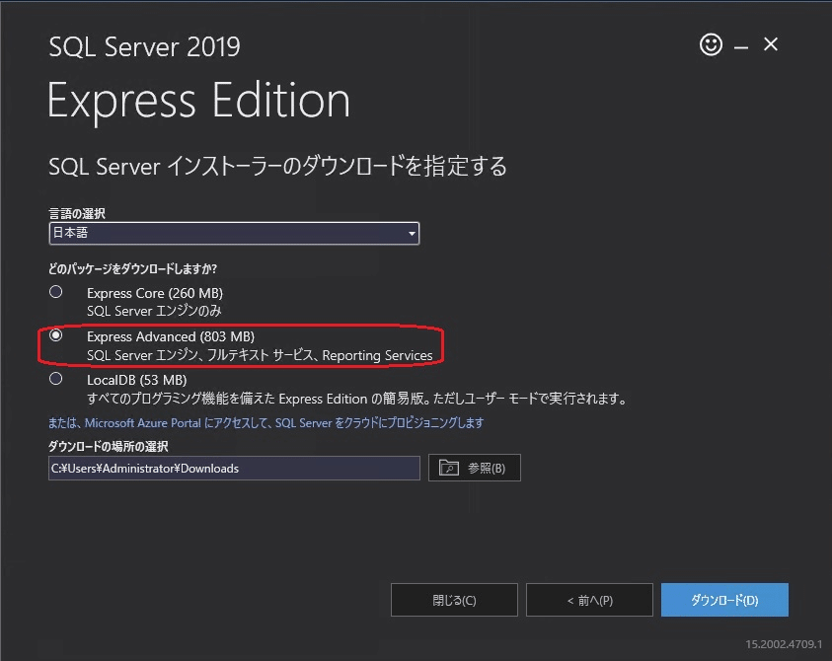Click the smiley feedback icon
This screenshot has height=661, width=832.
711,44
